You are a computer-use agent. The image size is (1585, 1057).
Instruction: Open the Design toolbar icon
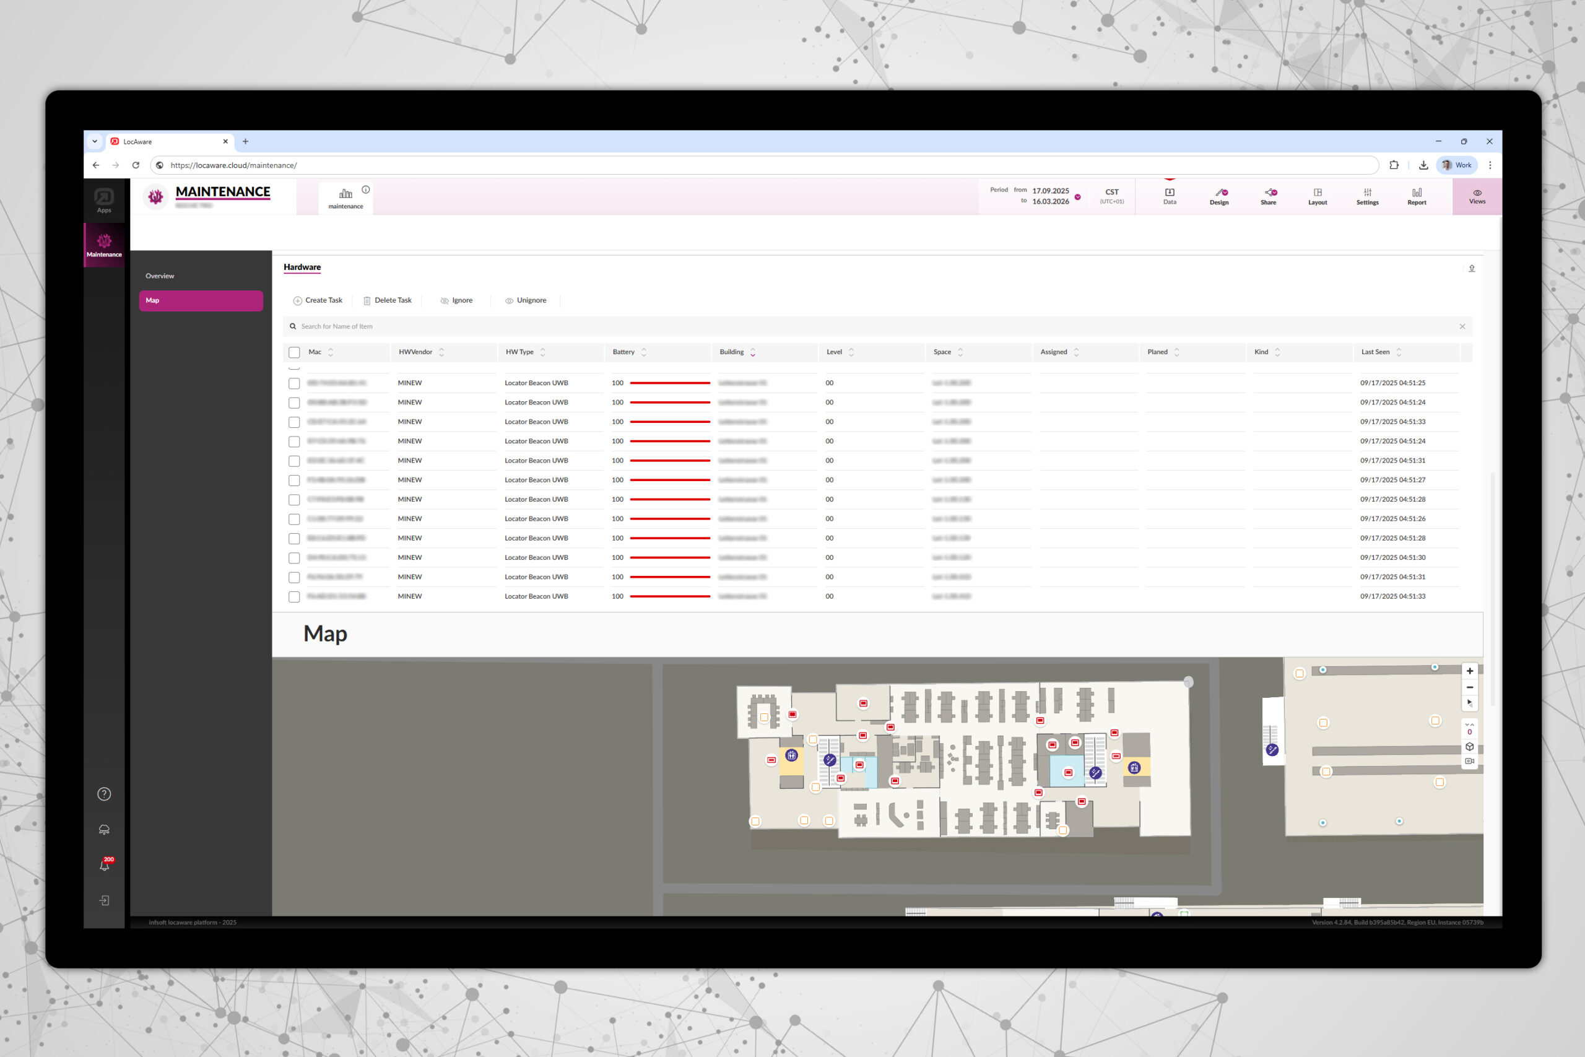pyautogui.click(x=1218, y=196)
